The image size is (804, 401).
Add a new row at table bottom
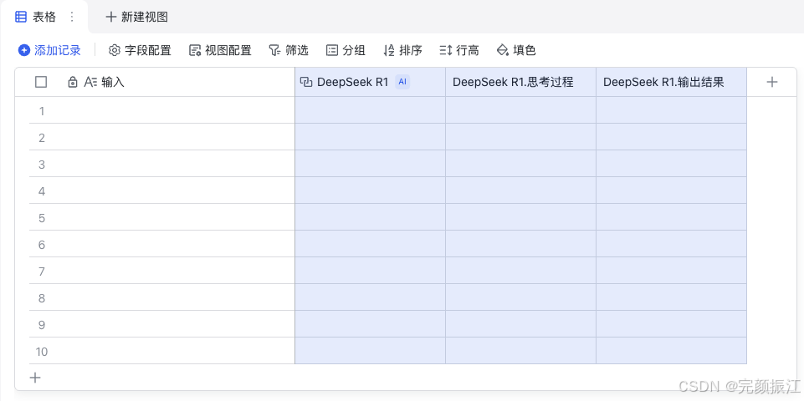pos(35,378)
